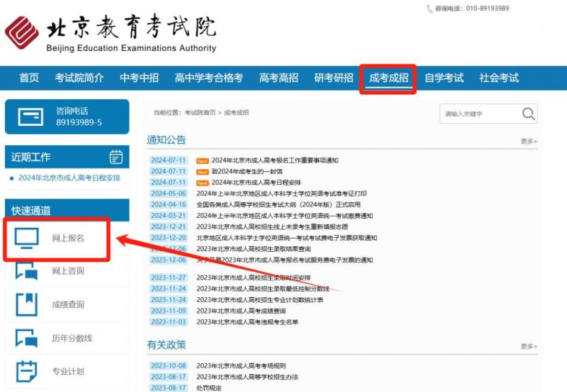
Task: Select the 成考成招 navigation tab
Action: [x=388, y=78]
